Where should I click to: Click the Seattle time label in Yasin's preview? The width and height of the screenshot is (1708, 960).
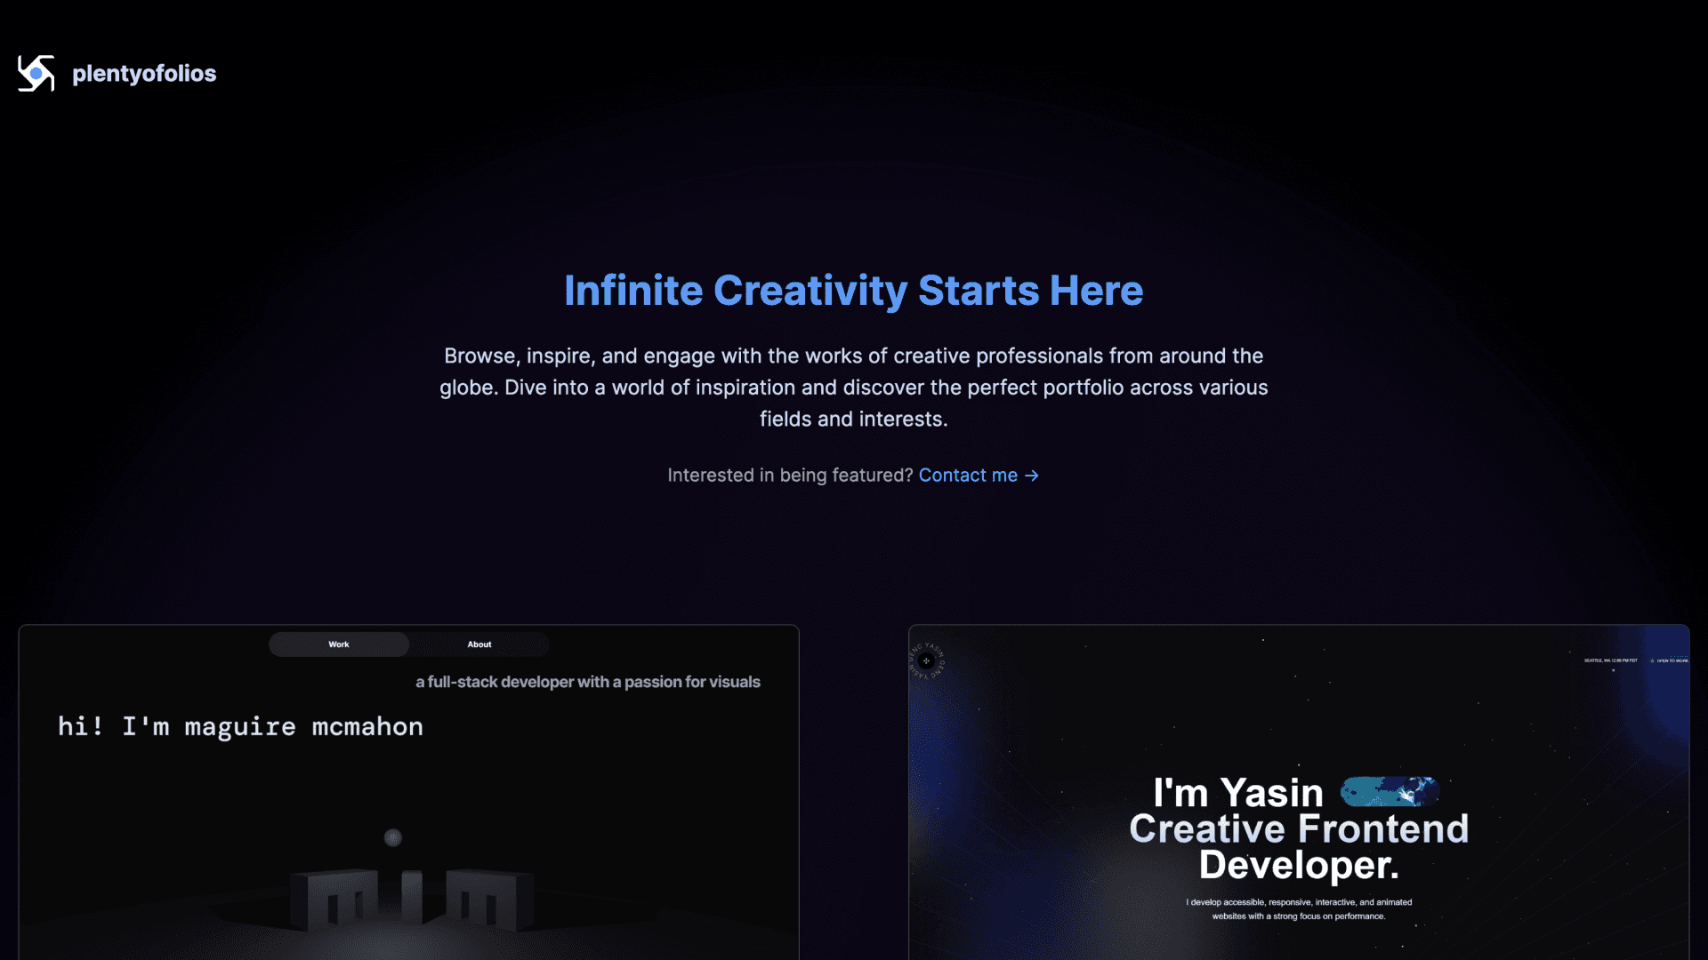coord(1610,660)
